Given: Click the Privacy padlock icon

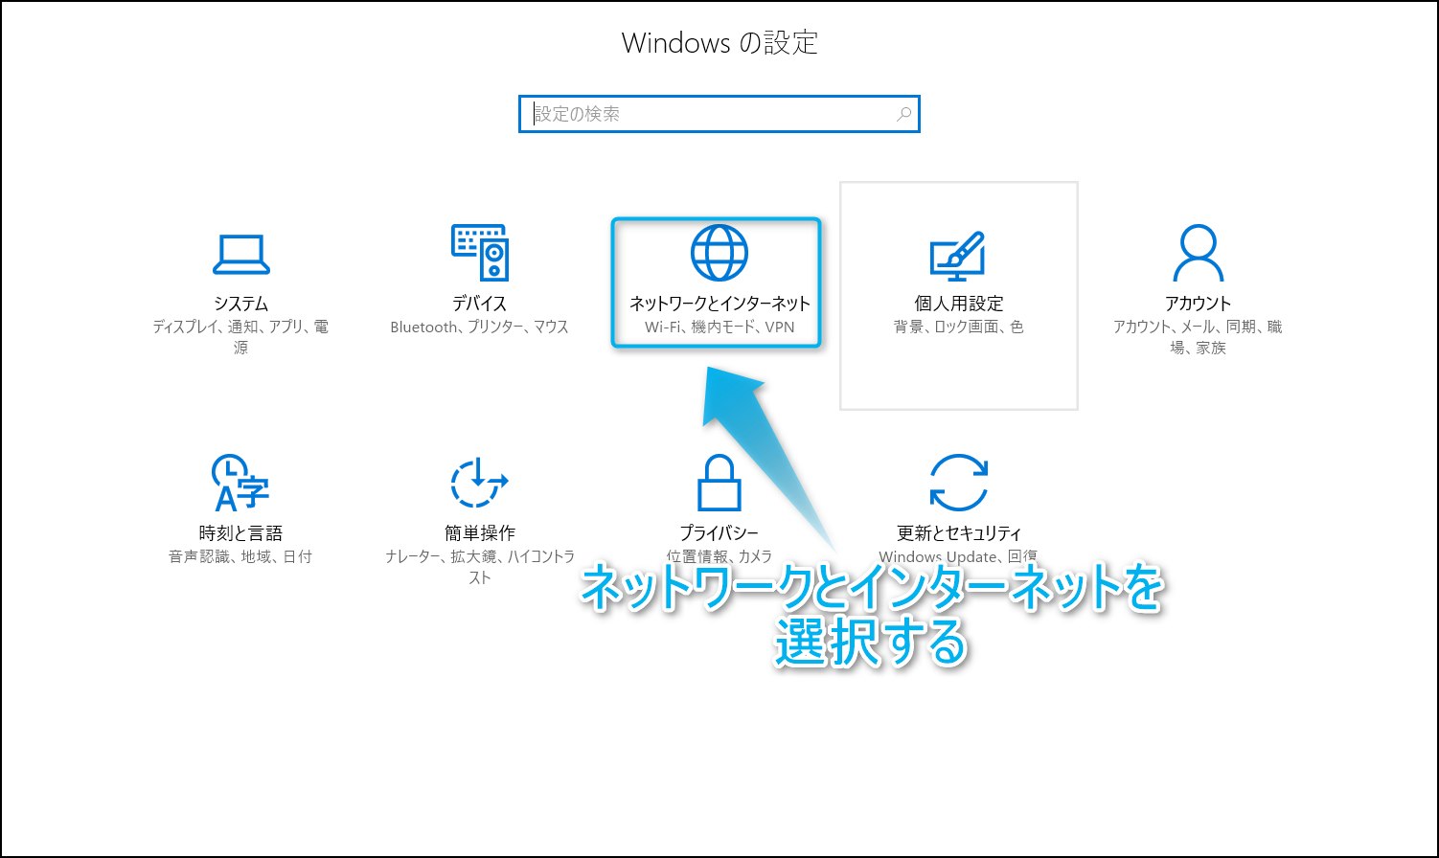Looking at the screenshot, I should pos(719,483).
